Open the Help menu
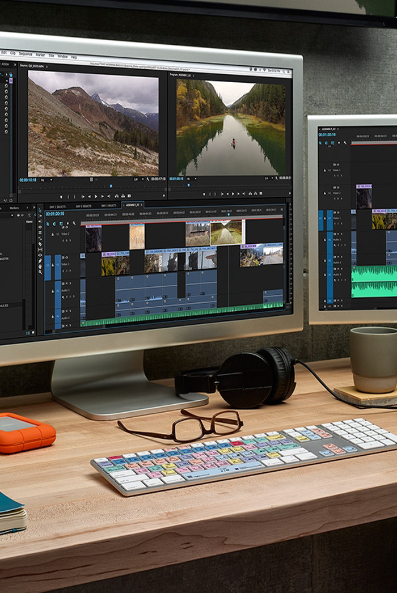Screen dimensions: 397x593 (x=74, y=57)
